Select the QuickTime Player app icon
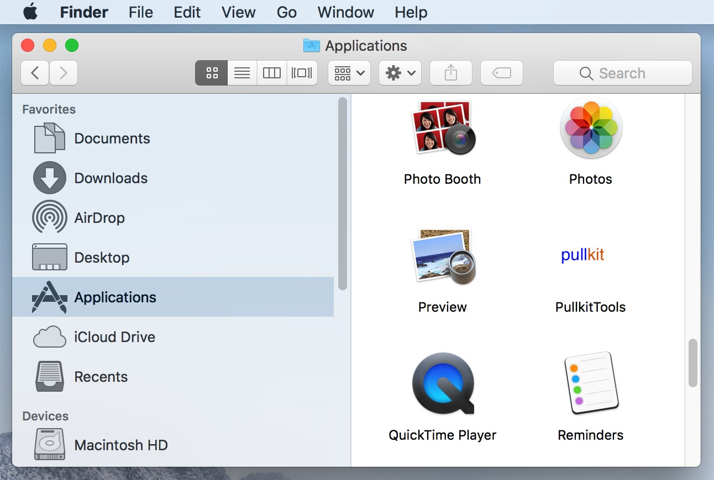Screen dimensions: 714x480 click(x=443, y=384)
